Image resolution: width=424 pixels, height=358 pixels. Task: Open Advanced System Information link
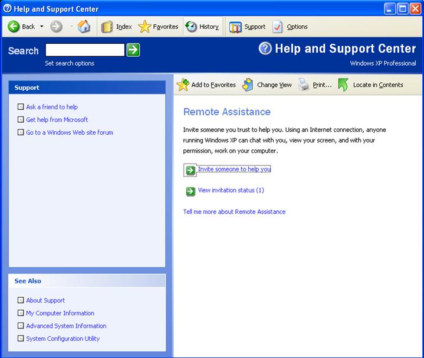66,326
